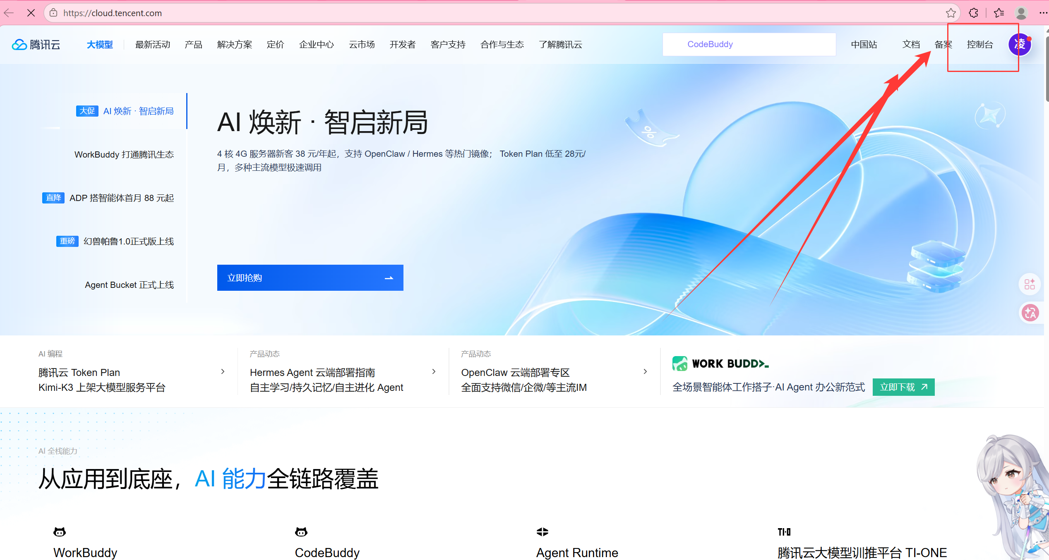
Task: Click the WorkBuddy product card icon
Action: [x=60, y=532]
